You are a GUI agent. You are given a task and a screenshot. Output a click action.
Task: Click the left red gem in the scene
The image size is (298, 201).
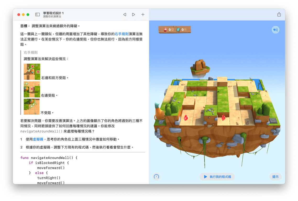tap(186, 118)
